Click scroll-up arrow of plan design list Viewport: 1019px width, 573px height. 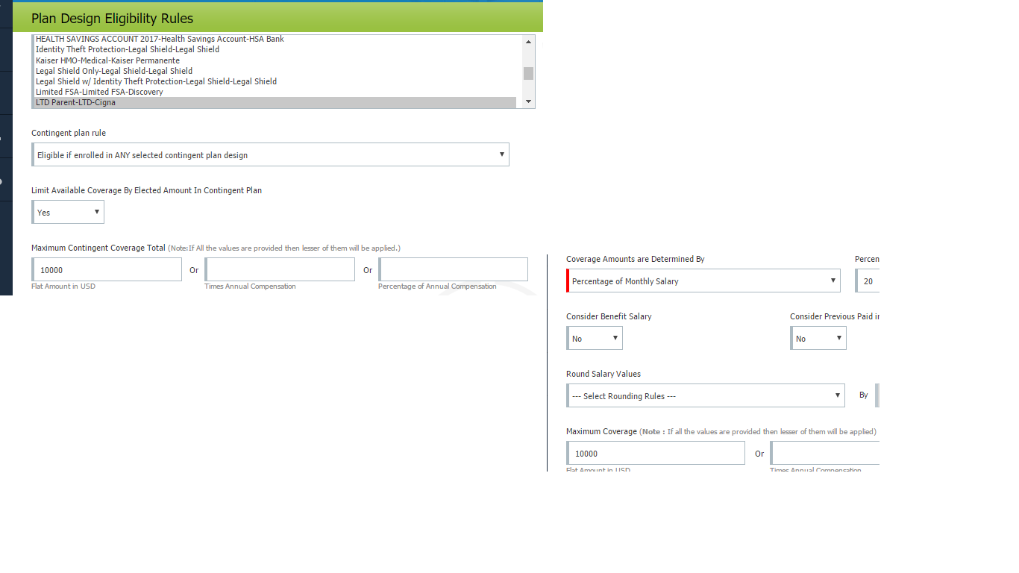pyautogui.click(x=528, y=42)
